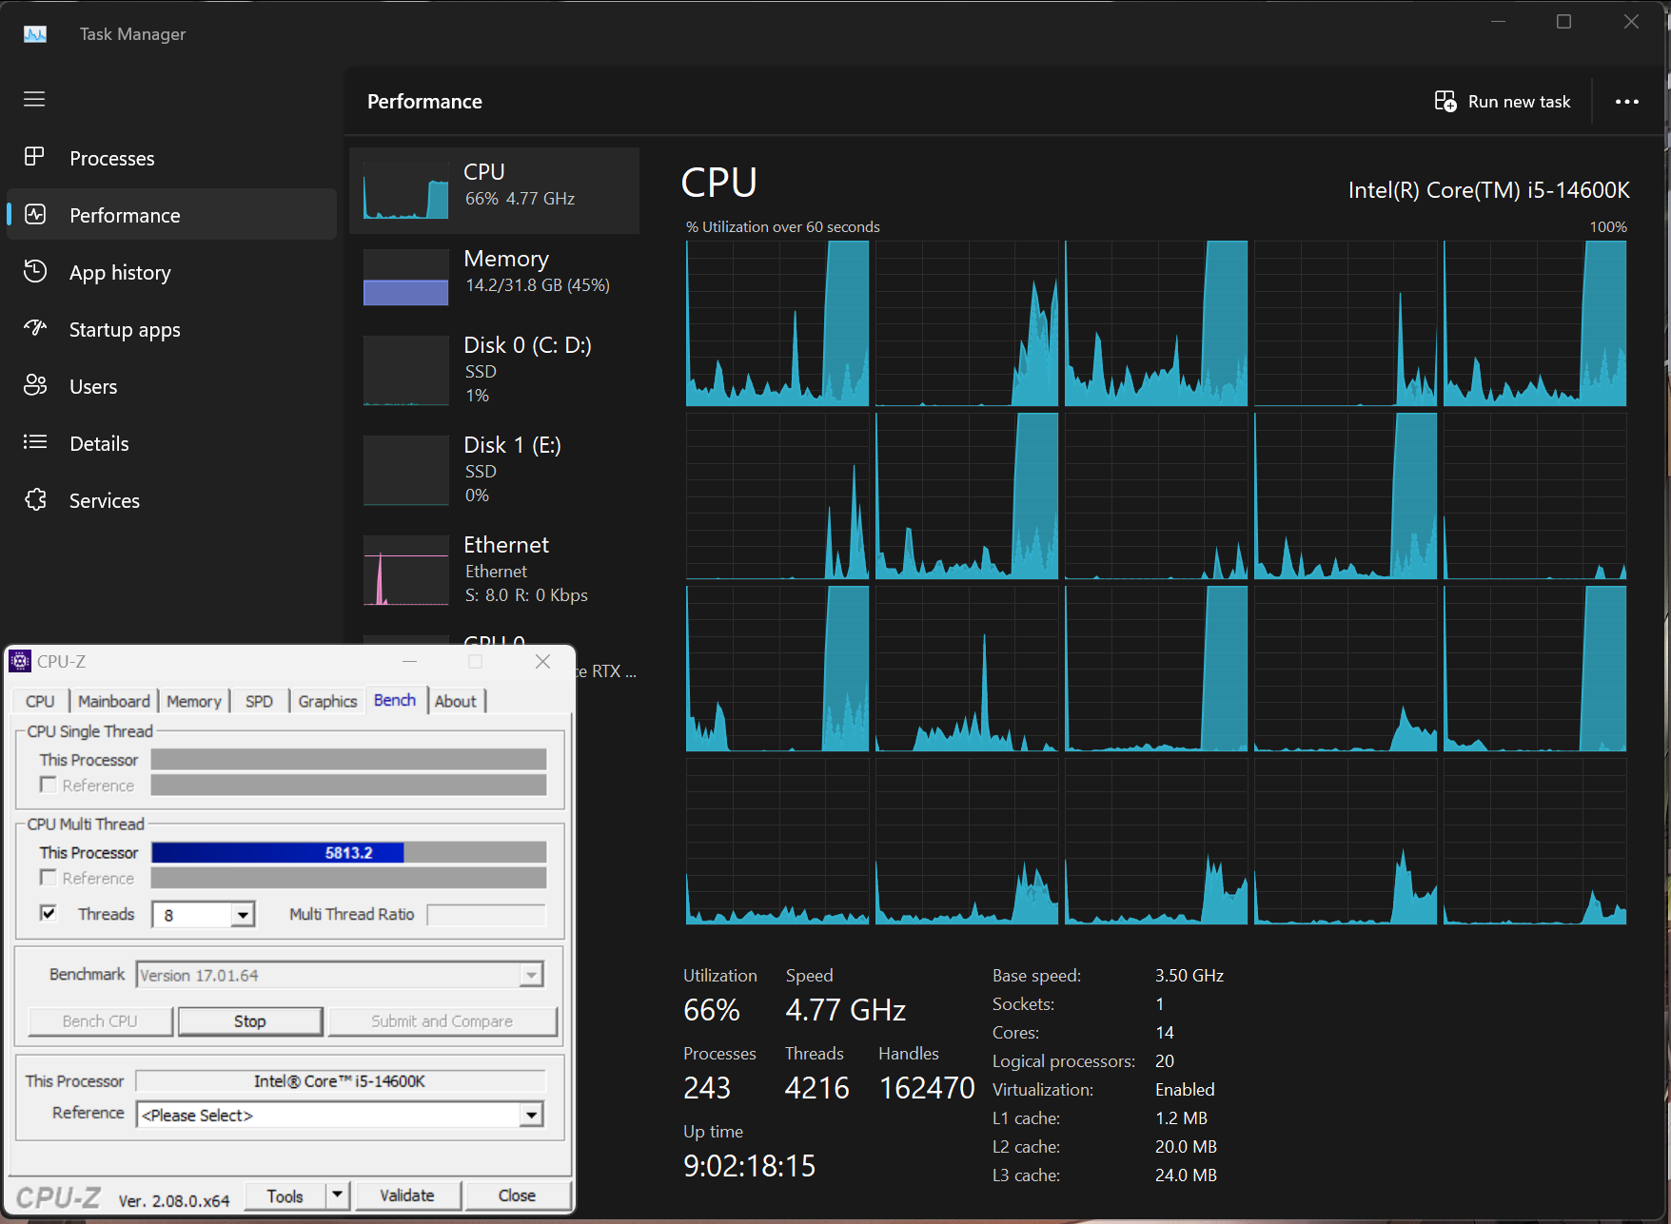Select the Memory mini graph thumbnail
This screenshot has height=1224, width=1671.
pos(405,277)
